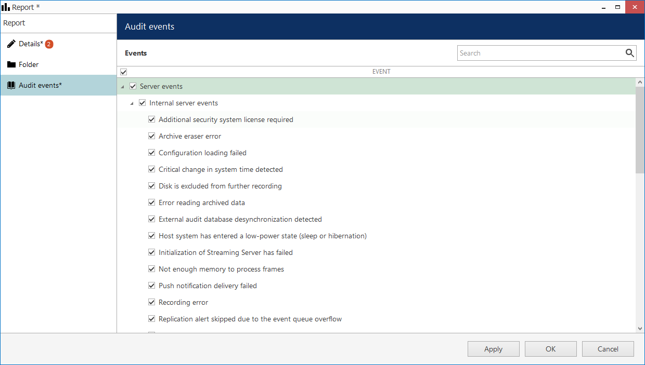Uncheck Critical change in system time detected

point(151,169)
